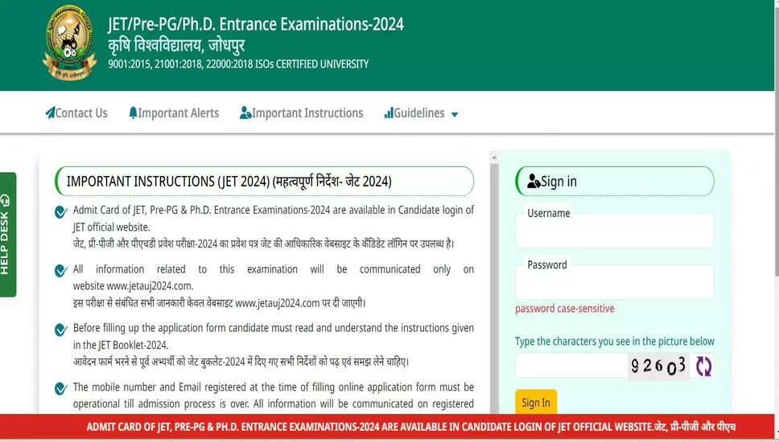The height and width of the screenshot is (442, 779).
Task: Click the user icon beside Important Instructions
Action: coord(245,113)
